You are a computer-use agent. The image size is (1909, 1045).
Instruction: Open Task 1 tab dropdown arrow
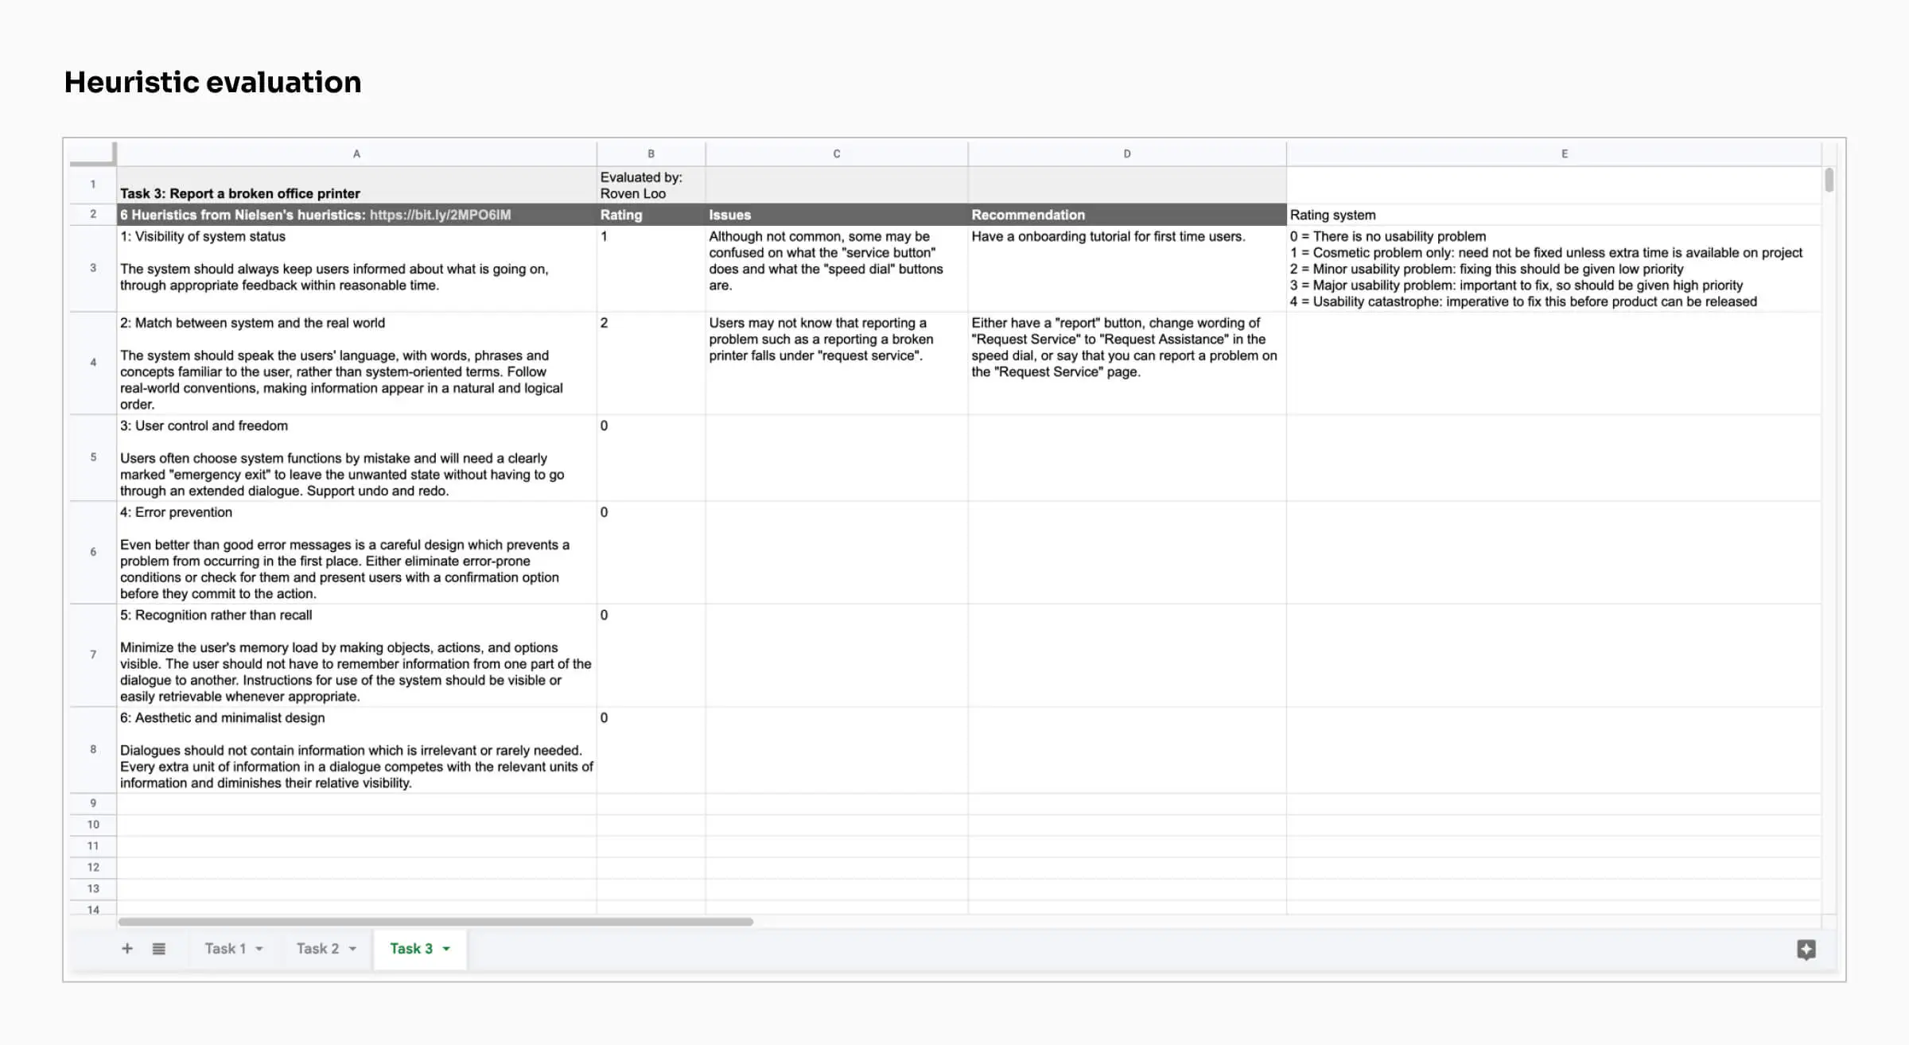click(x=259, y=949)
